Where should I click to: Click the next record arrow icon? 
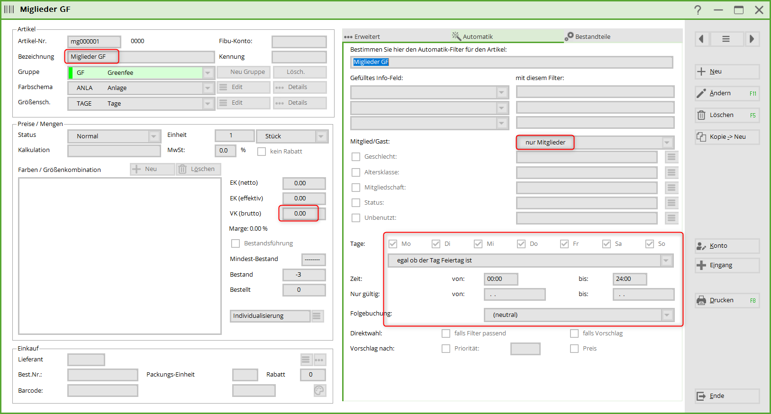point(752,39)
